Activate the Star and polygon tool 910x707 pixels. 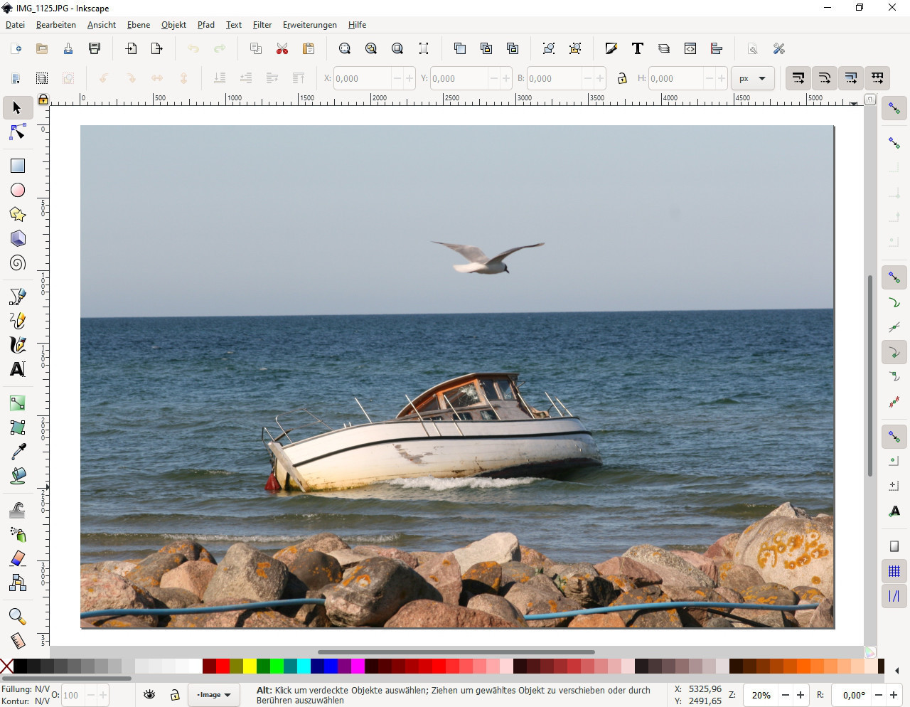click(18, 214)
